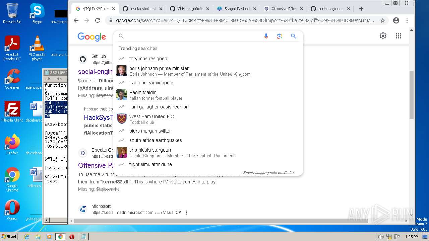This screenshot has width=429, height=241.
Task: Switch to the GitHub - gh0x0 tab
Action: (x=190, y=9)
